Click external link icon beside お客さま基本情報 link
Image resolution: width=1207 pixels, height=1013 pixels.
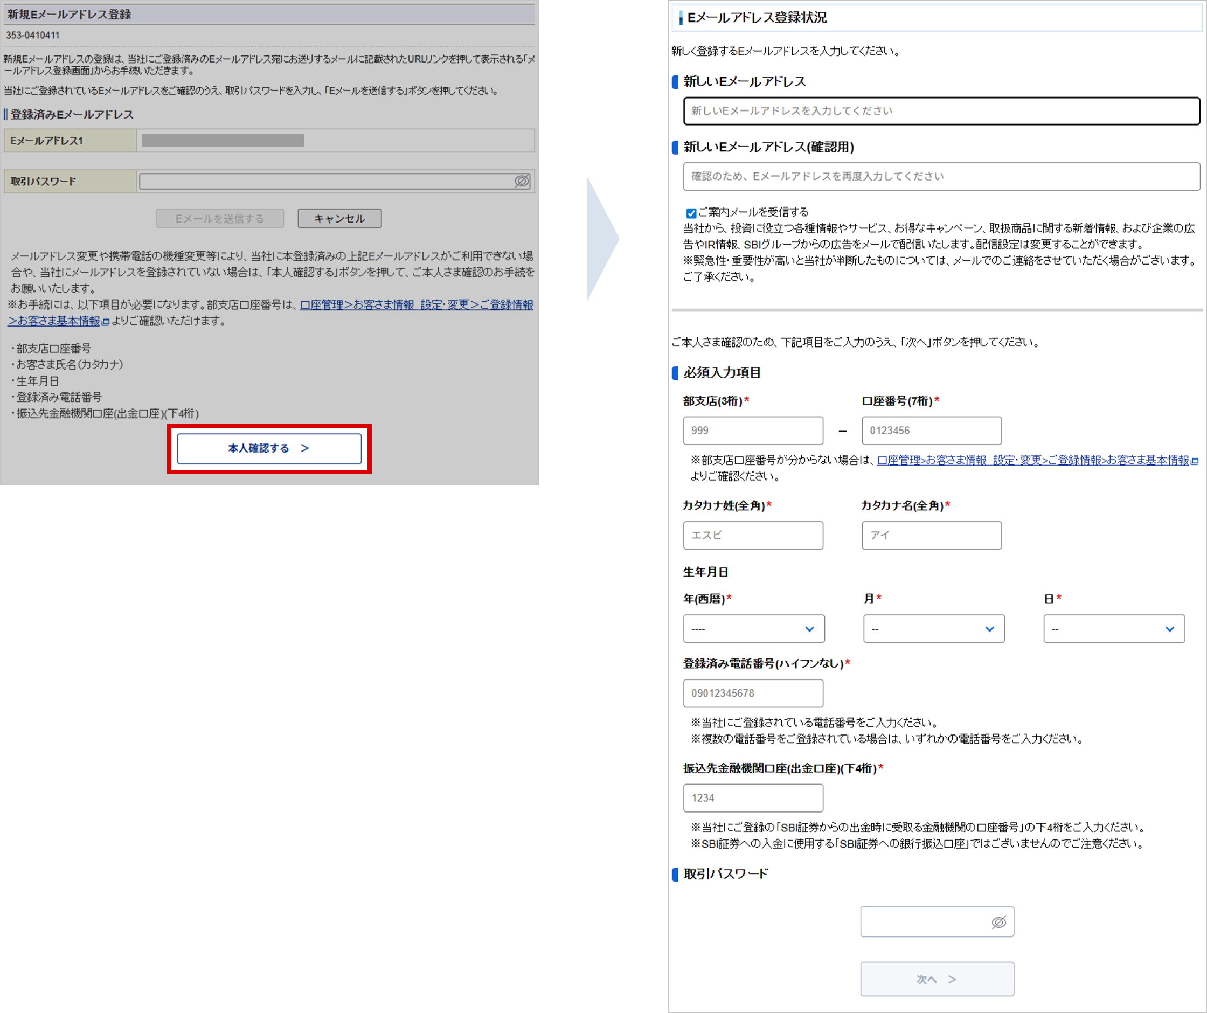[x=105, y=321]
